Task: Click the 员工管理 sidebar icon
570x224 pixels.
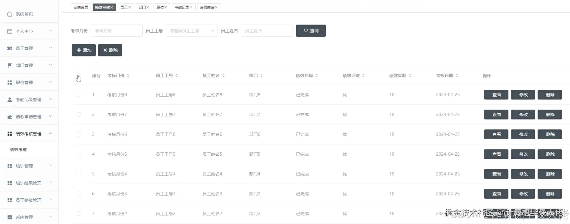Action: coord(10,48)
